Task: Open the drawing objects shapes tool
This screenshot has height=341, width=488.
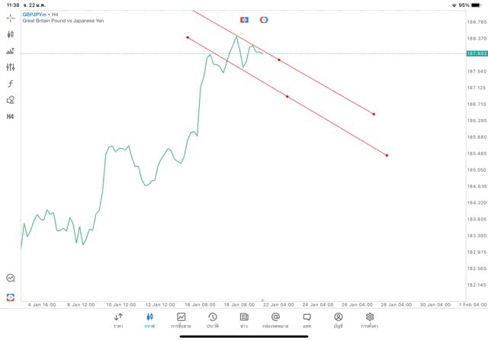Action: [11, 100]
